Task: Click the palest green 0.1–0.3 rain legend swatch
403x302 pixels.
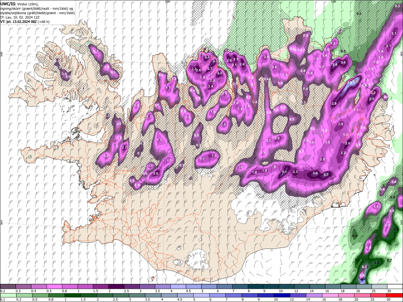Action: [x=8, y=295]
